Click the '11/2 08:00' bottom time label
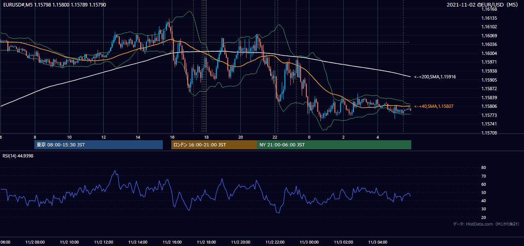This screenshot has height=246, width=524. coord(35,242)
